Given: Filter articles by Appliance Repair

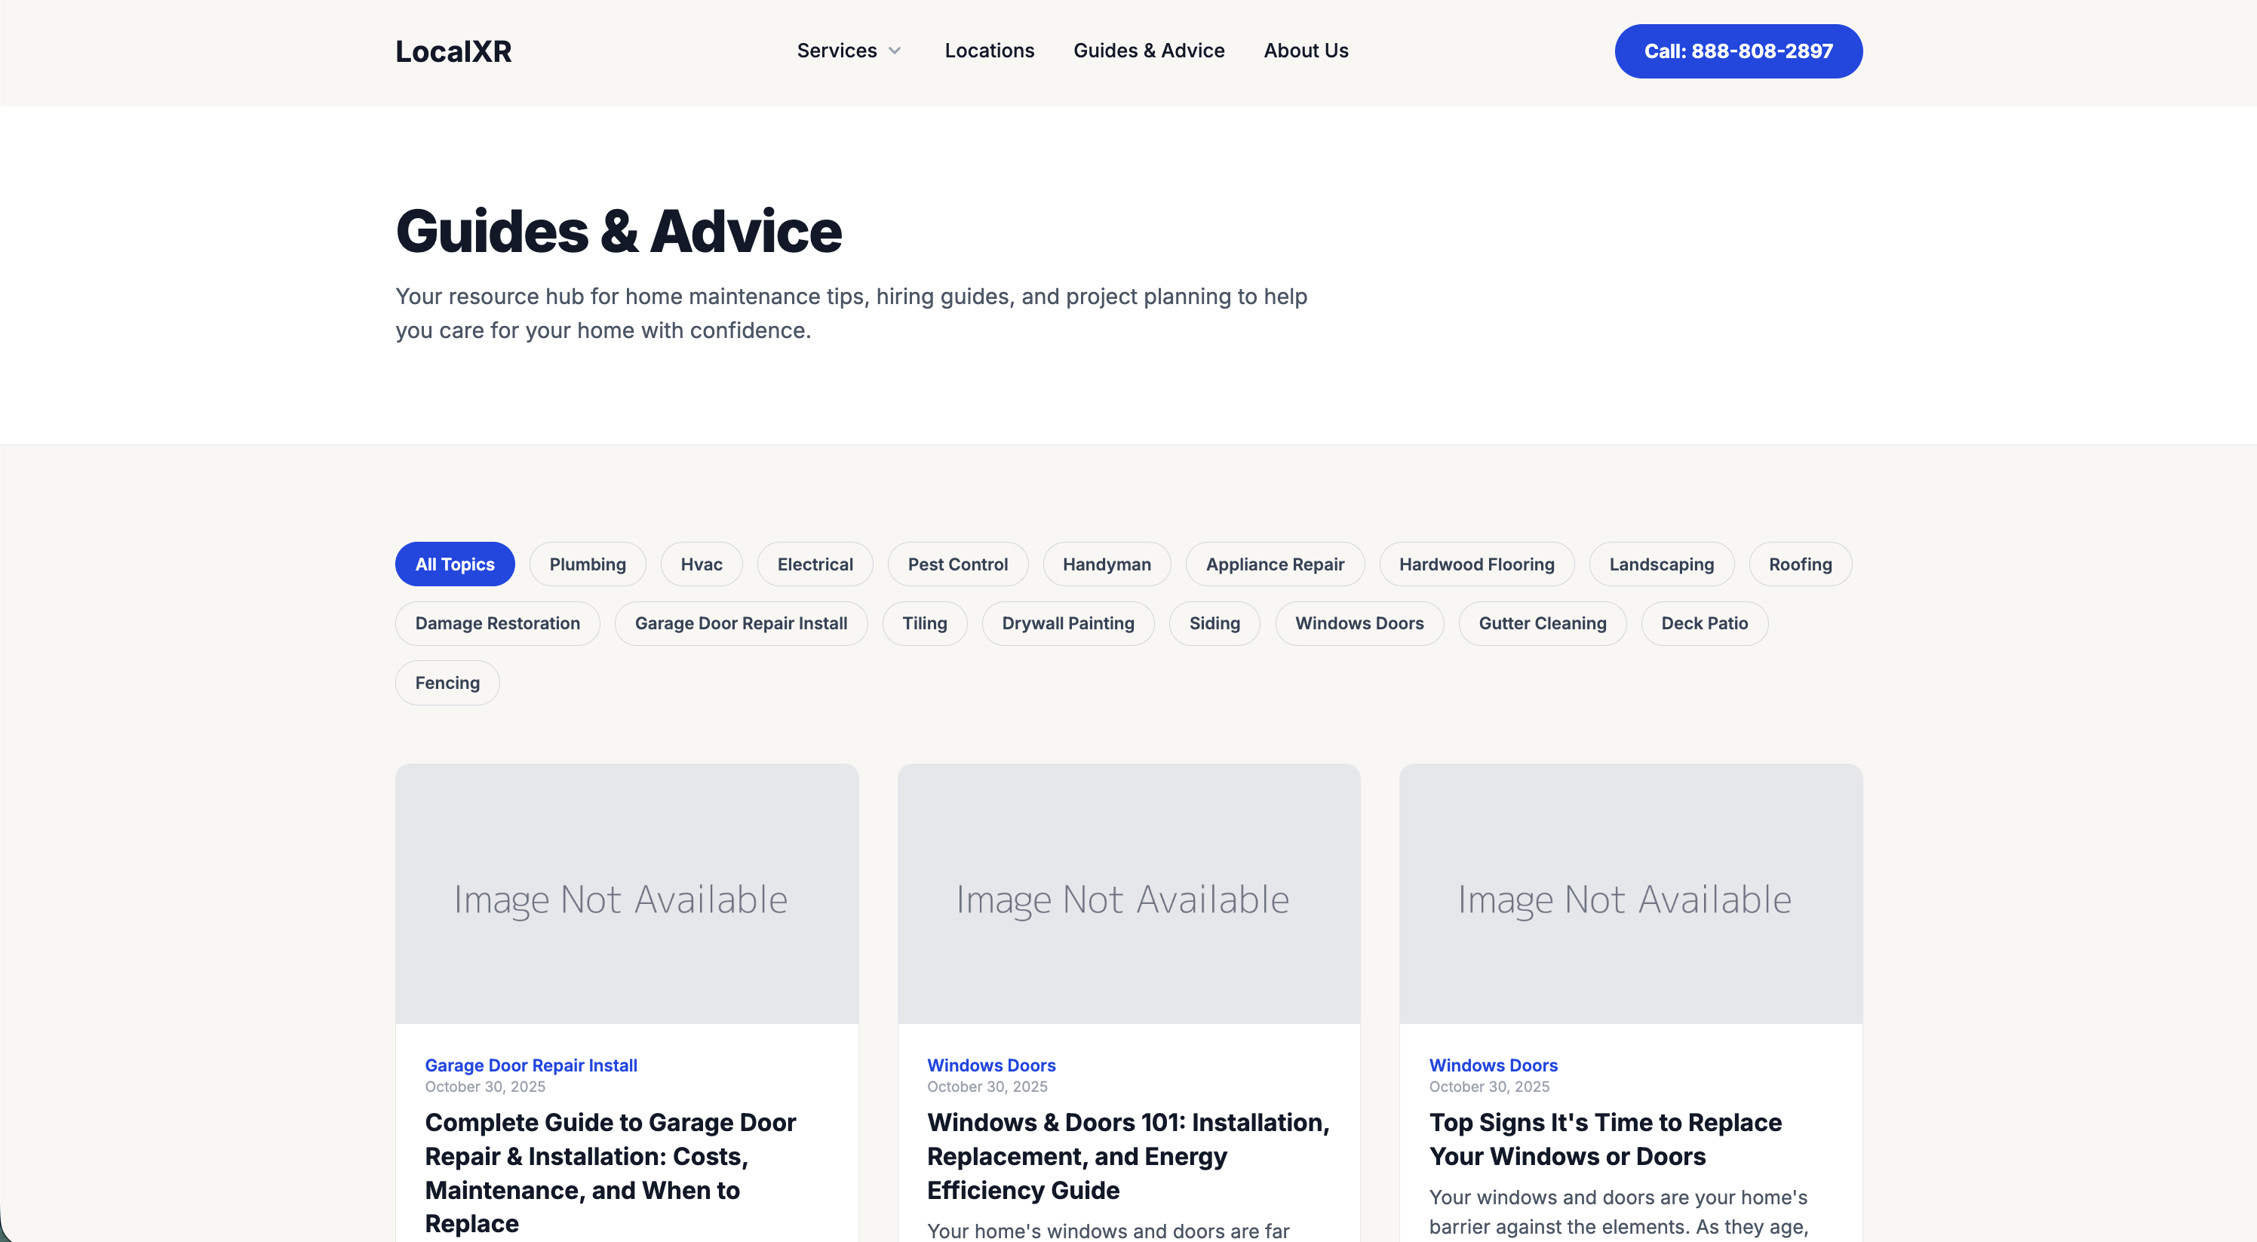Looking at the screenshot, I should (x=1275, y=564).
